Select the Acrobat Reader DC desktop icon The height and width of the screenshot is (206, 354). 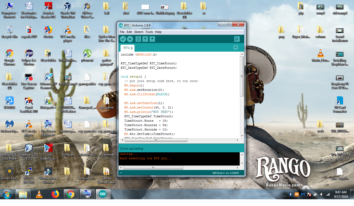pos(48,10)
